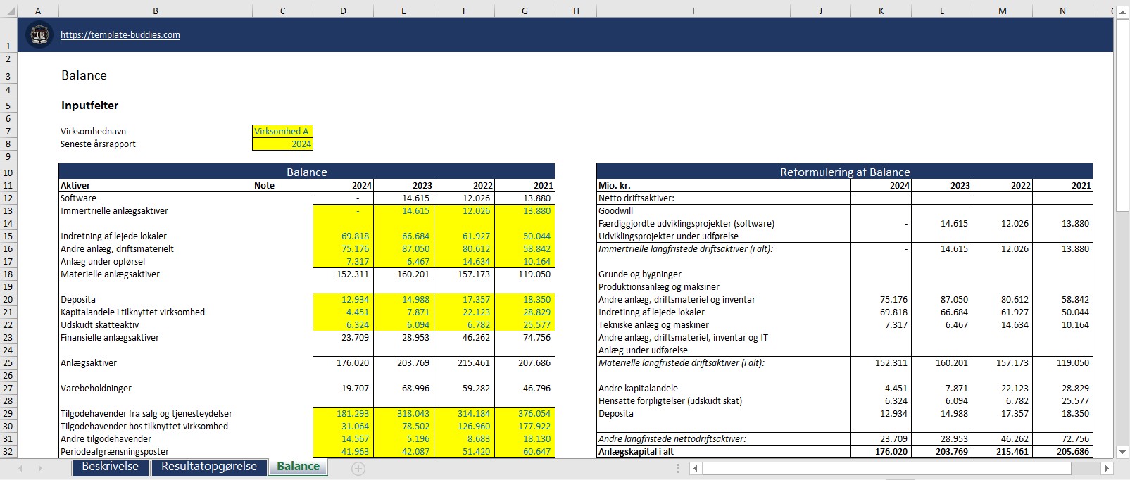This screenshot has height=480, width=1130.
Task: Select Andre anlæg, driftsmaterielt 2023 value 87.050
Action: [x=403, y=249]
